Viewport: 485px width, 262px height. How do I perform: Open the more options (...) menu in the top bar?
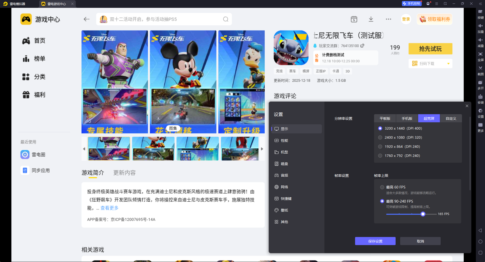click(x=389, y=19)
